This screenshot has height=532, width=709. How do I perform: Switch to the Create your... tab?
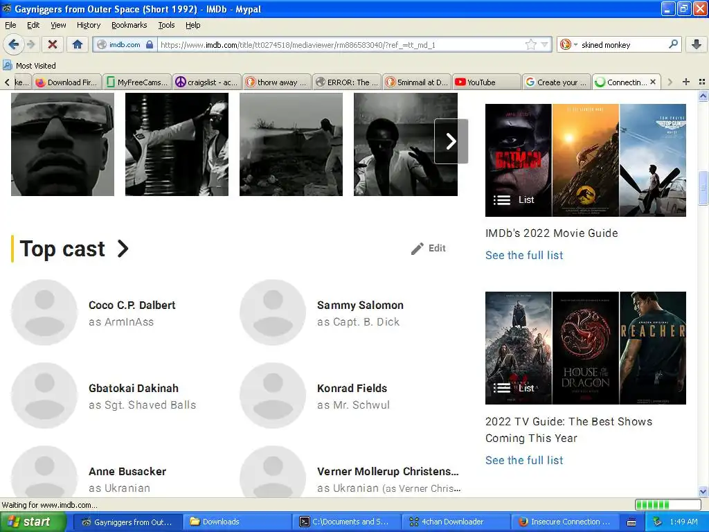point(557,82)
